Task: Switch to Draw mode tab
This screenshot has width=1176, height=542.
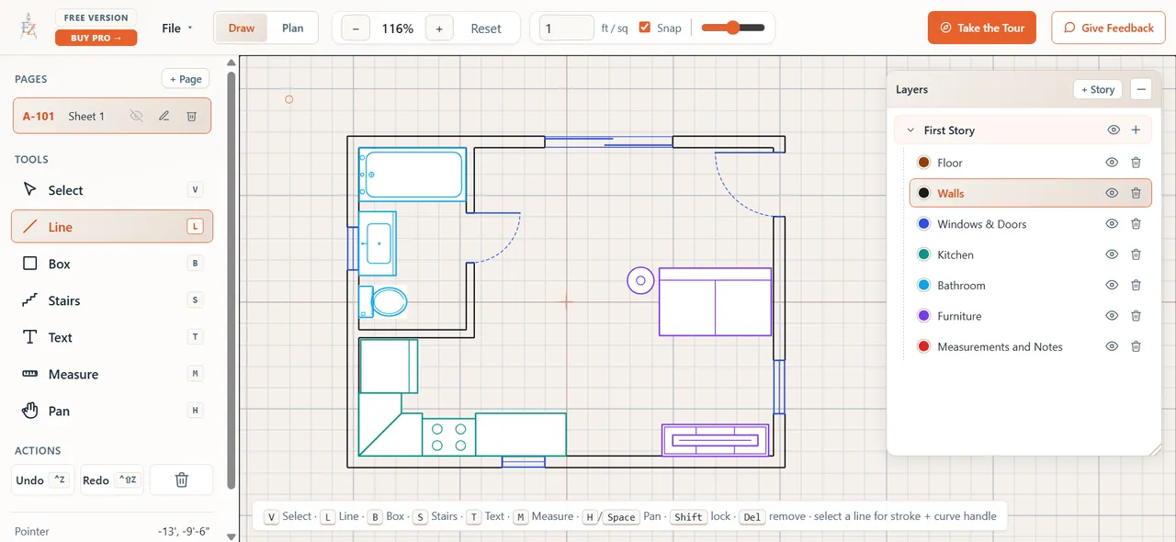Action: click(242, 28)
